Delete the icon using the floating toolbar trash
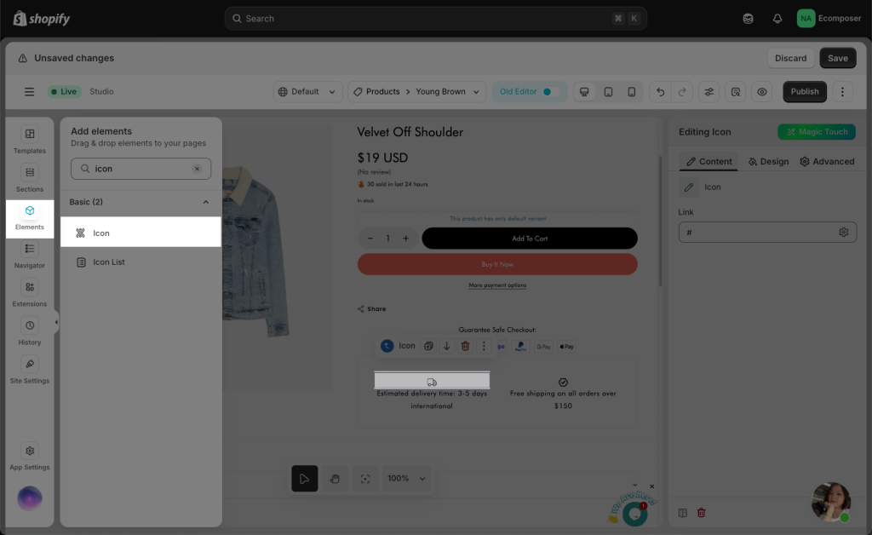 [x=465, y=346]
